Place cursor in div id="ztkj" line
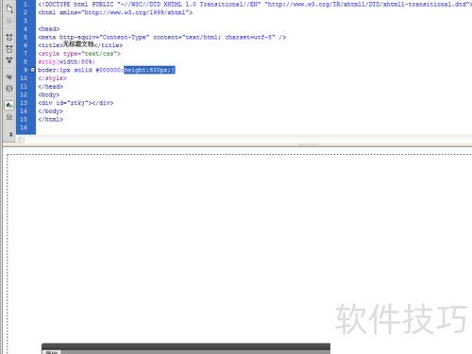This screenshot has height=354, width=472. [76, 103]
